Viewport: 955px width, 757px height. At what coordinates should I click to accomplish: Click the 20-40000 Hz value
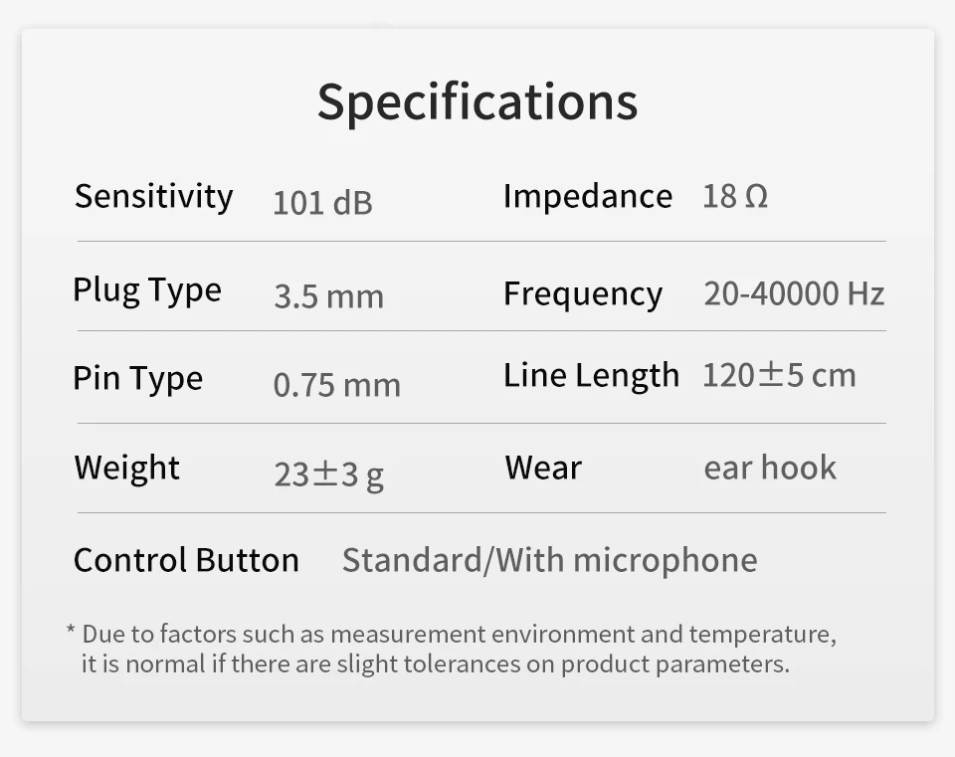(x=794, y=293)
